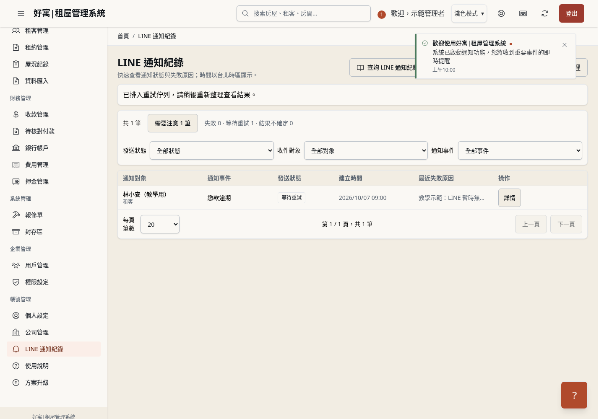The image size is (604, 419).
Task: Click the 首頁 breadcrumb link
Action: coord(123,36)
